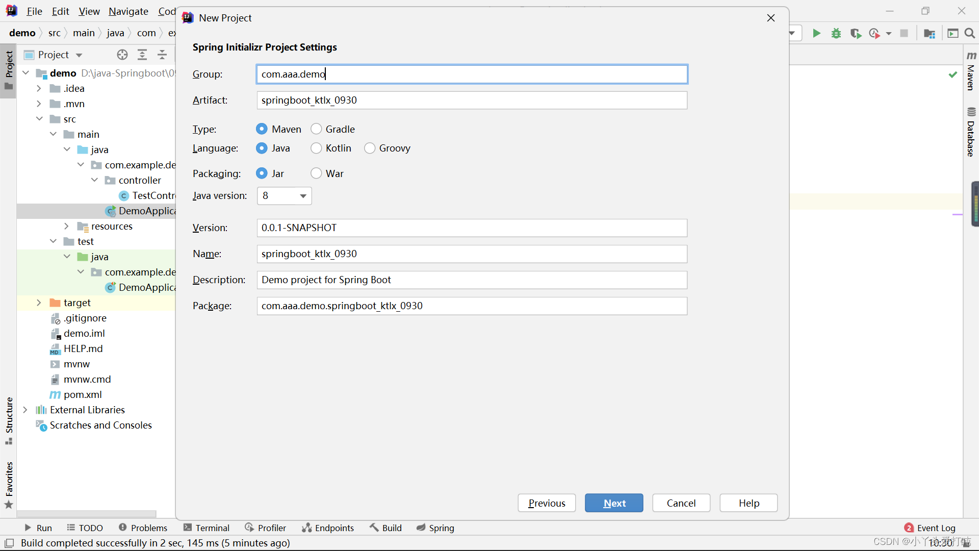Open Event Log with error badge
The height and width of the screenshot is (551, 979).
click(930, 528)
